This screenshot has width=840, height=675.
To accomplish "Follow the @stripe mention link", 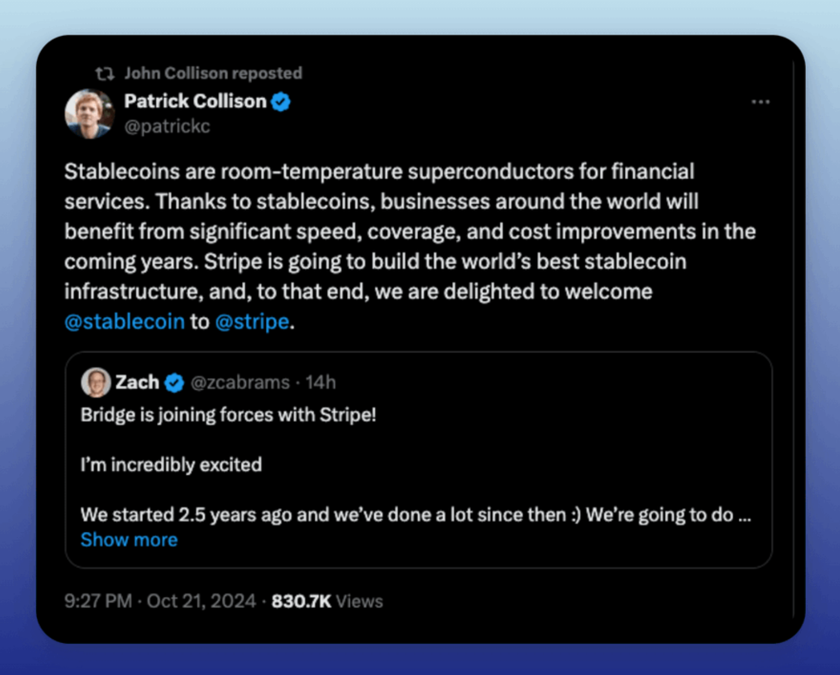I will pyautogui.click(x=252, y=321).
